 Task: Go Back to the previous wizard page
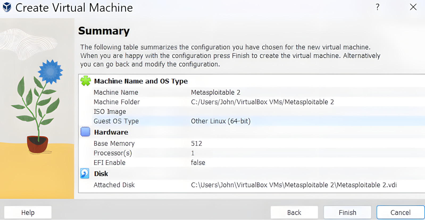click(294, 212)
